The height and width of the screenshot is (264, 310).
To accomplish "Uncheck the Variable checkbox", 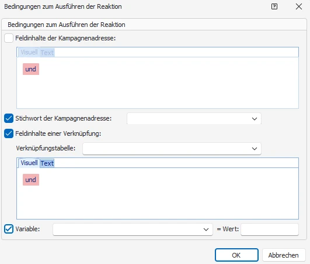I will (9, 229).
